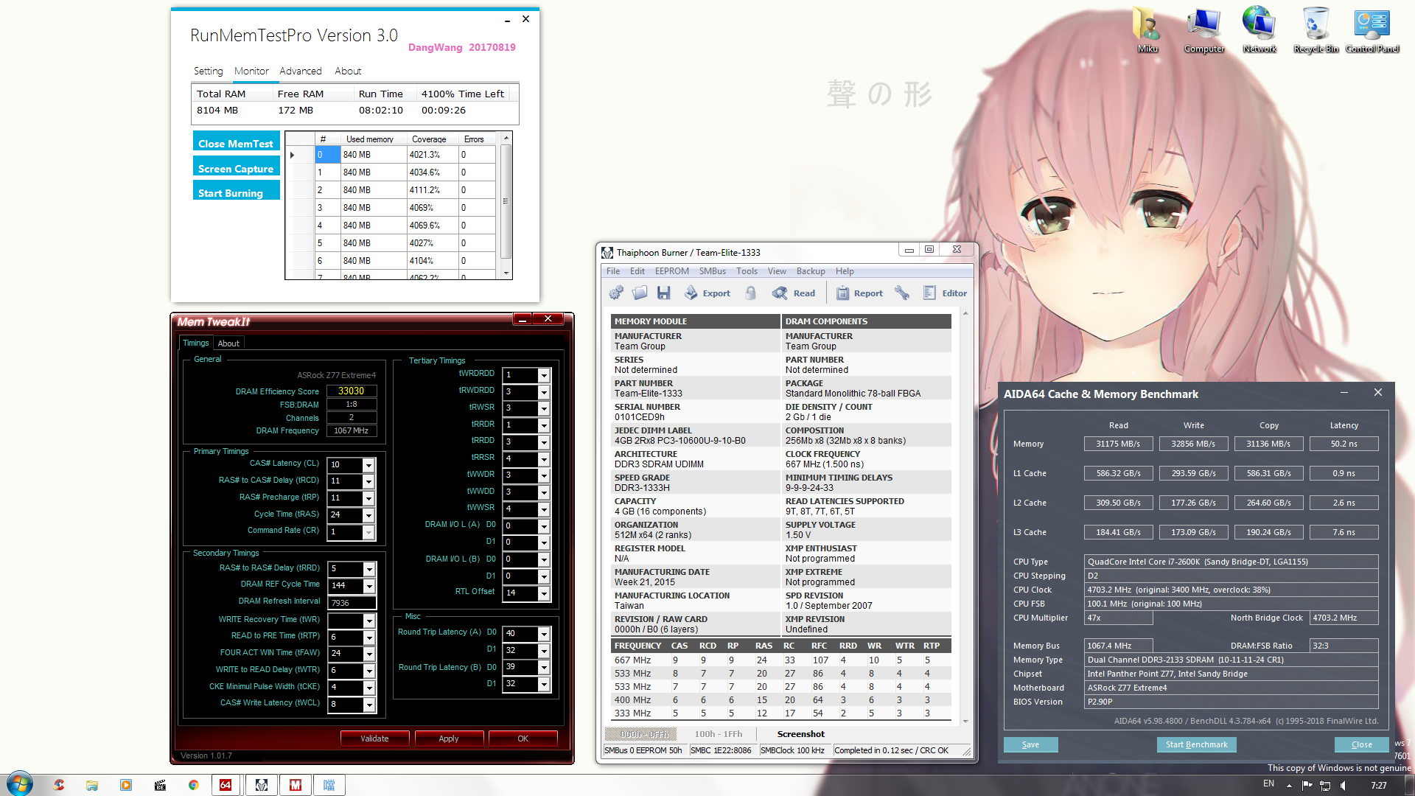This screenshot has width=1415, height=796.
Task: Expand RAS# Precharge (tRP) dropdown
Action: 368,498
